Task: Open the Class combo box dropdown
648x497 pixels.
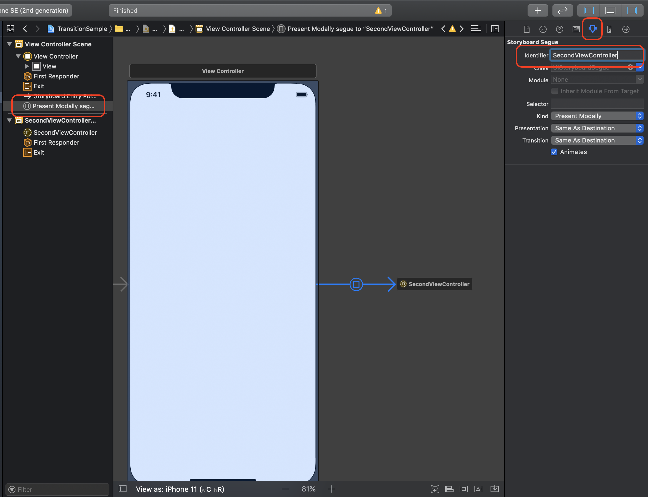Action: point(639,67)
